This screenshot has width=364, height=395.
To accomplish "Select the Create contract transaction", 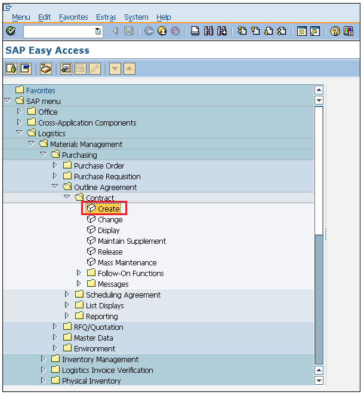I will coord(109,209).
